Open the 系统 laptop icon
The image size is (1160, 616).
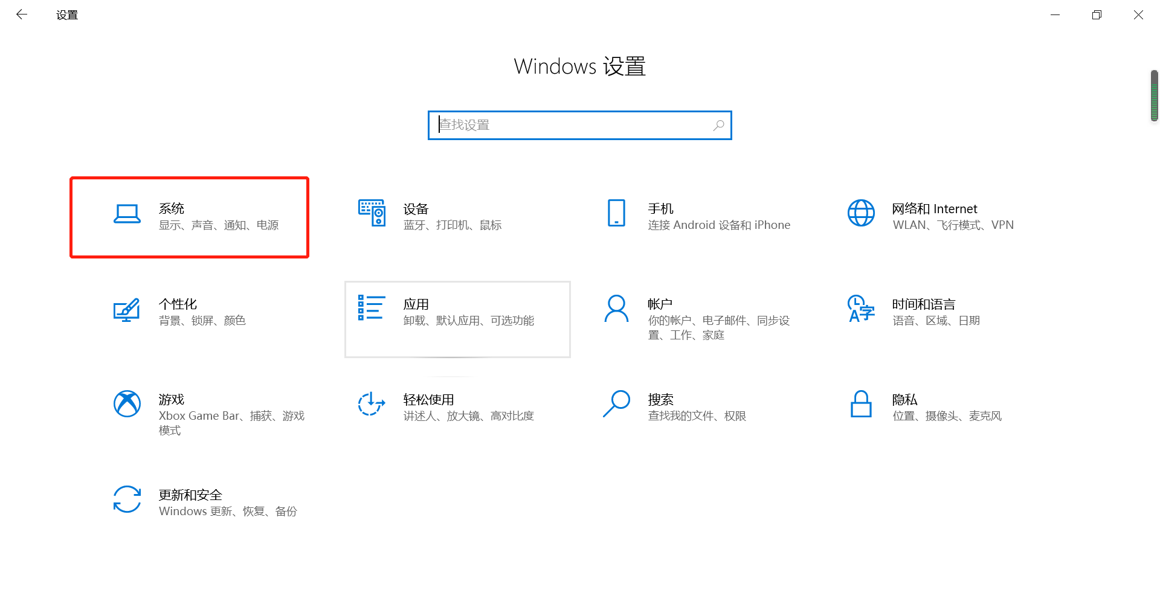point(127,214)
